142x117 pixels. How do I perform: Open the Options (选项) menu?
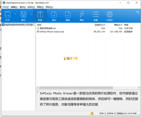(x=31, y=7)
